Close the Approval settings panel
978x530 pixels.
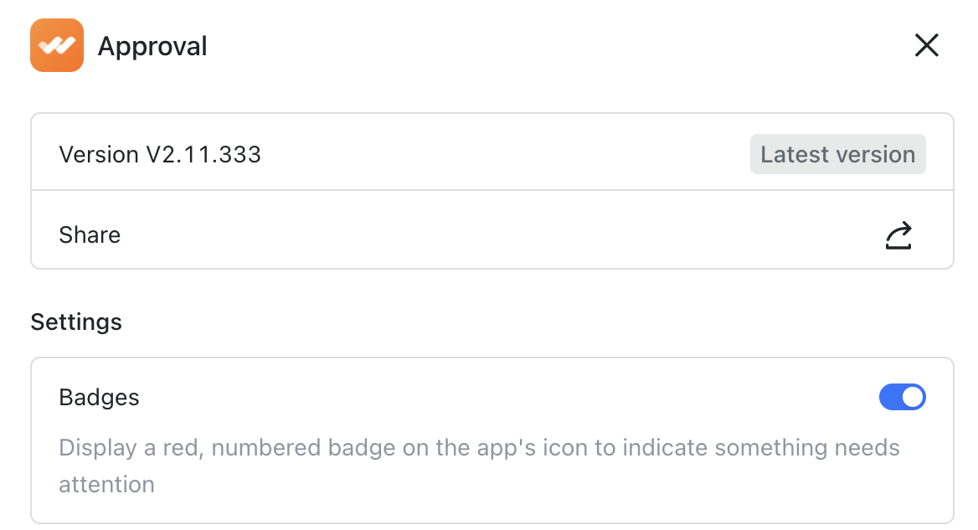(927, 46)
